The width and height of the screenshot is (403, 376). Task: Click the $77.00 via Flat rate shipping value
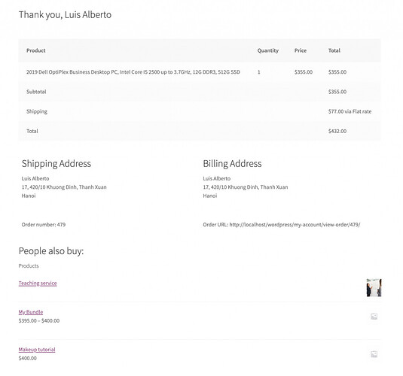350,111
